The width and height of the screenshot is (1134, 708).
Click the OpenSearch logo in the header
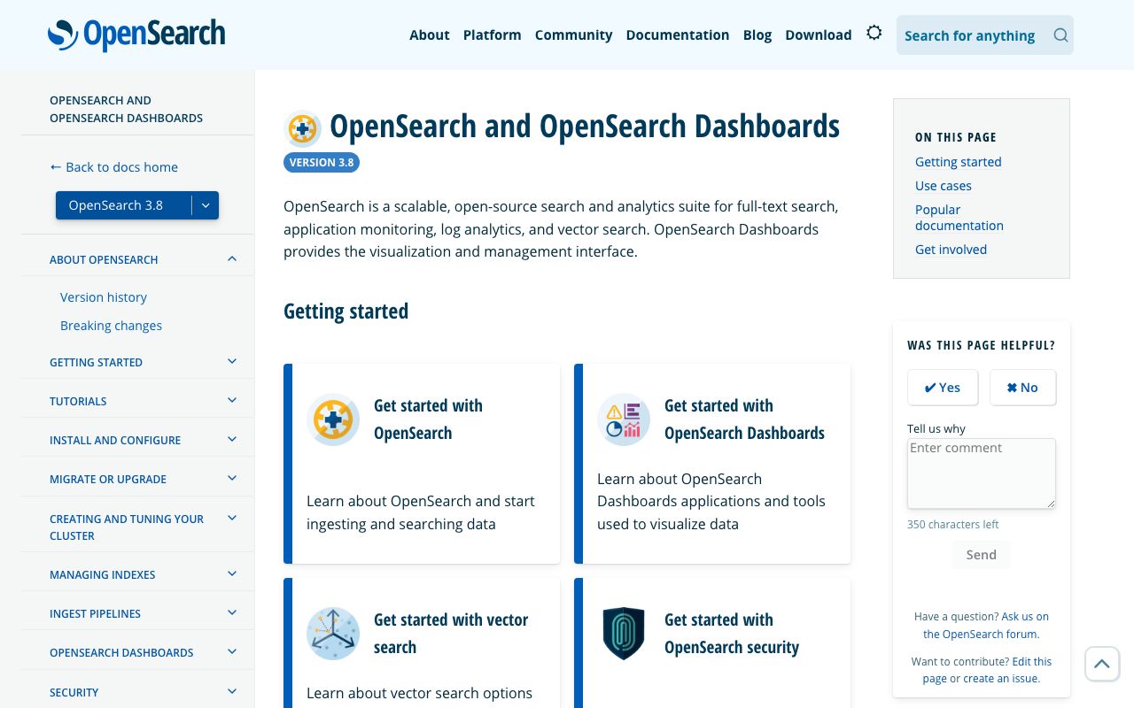[136, 35]
